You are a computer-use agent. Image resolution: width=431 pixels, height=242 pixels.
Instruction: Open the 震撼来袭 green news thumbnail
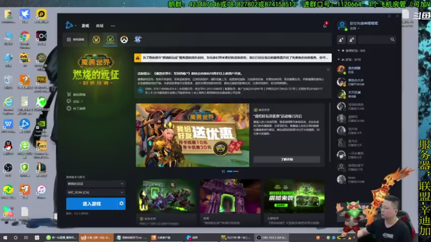click(x=294, y=196)
